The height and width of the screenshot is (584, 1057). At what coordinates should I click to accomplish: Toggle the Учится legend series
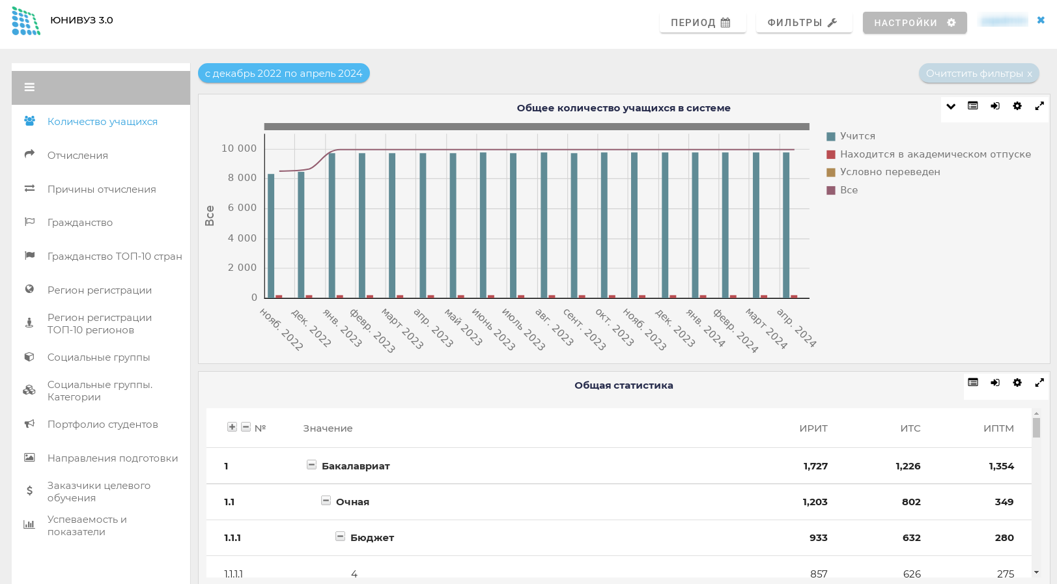tap(851, 136)
